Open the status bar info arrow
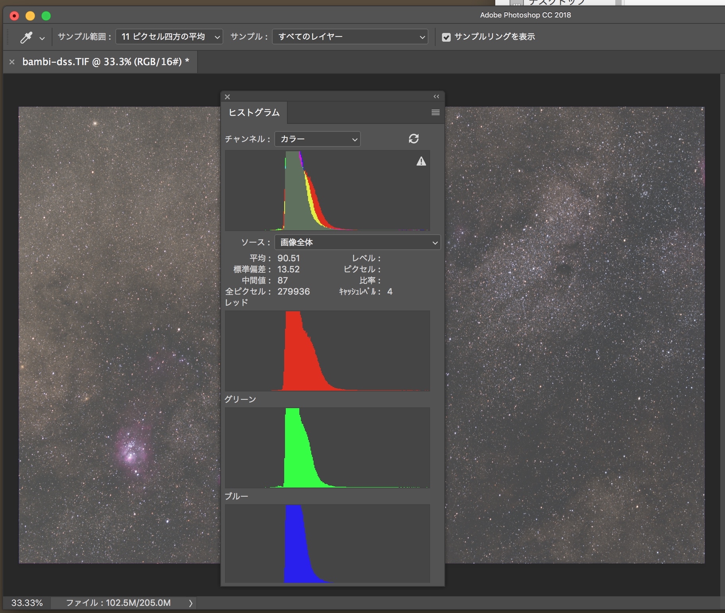The width and height of the screenshot is (725, 613). (191, 603)
